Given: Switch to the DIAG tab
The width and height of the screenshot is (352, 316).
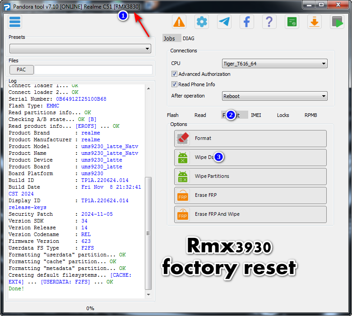Looking at the screenshot, I should point(189,38).
